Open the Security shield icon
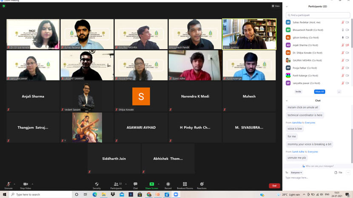 (97, 184)
